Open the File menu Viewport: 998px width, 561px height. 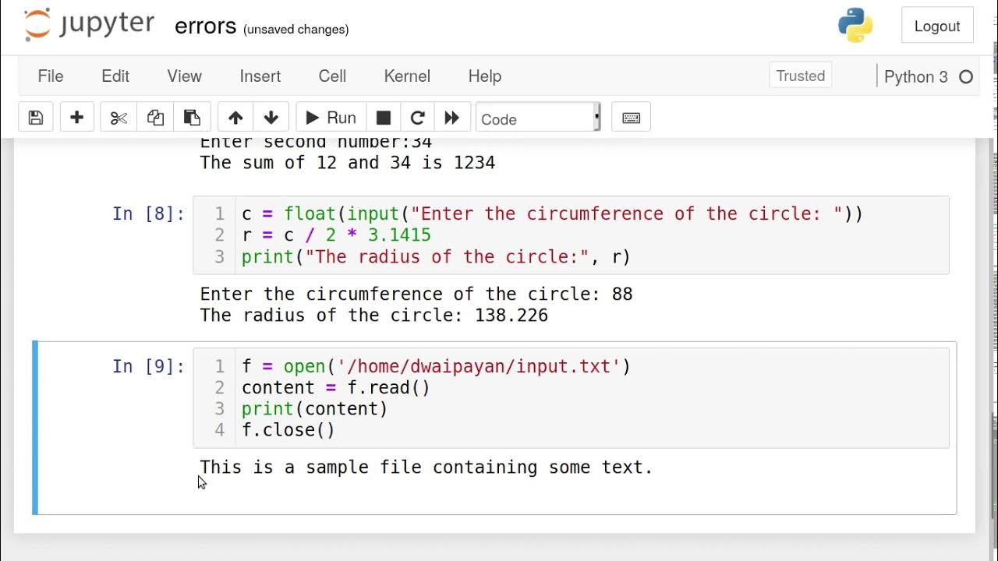[51, 76]
